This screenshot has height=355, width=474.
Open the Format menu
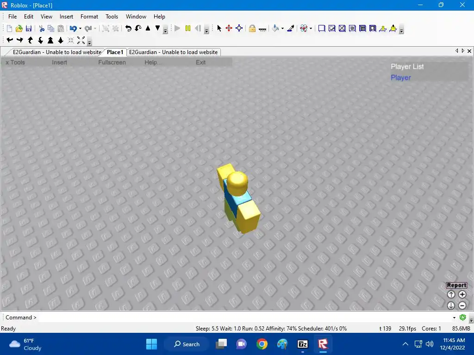click(x=89, y=17)
